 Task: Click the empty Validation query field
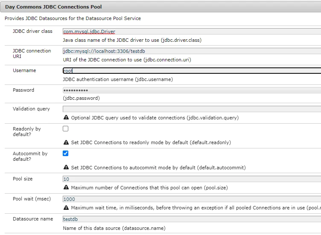pos(191,109)
